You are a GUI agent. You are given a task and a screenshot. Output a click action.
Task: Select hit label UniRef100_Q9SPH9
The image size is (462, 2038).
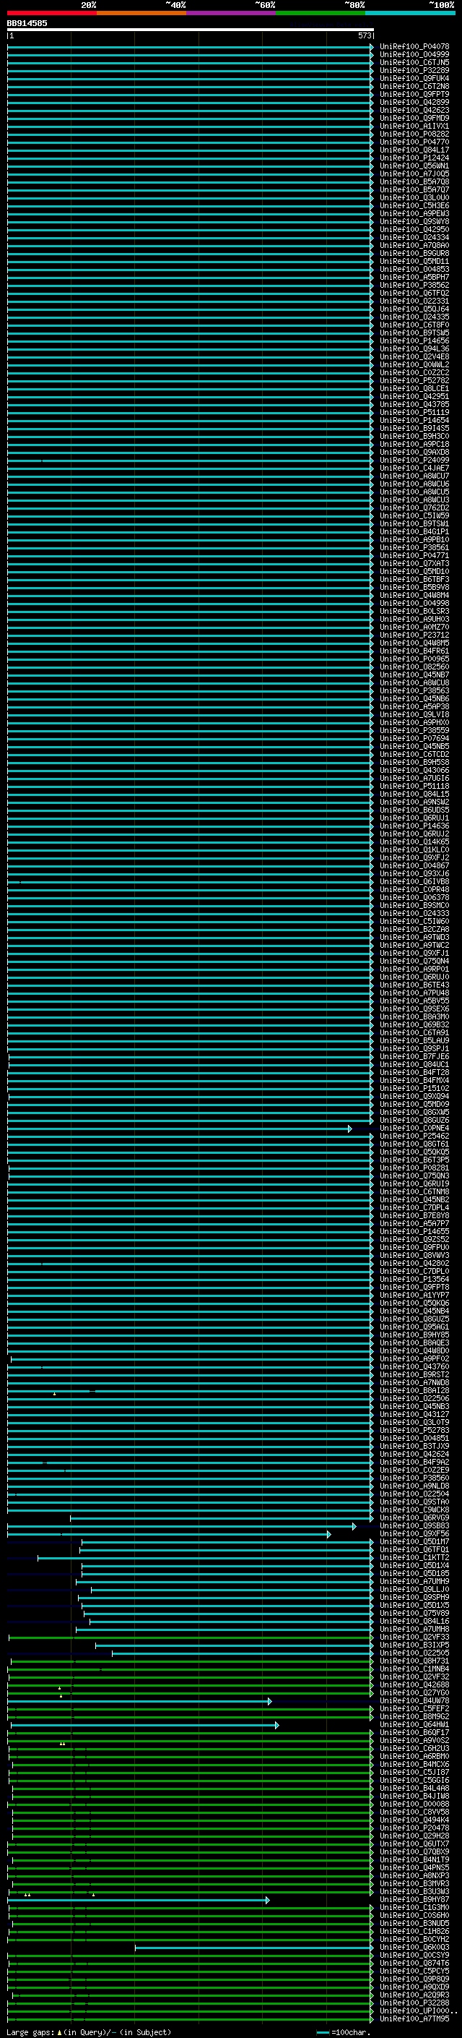414,1596
